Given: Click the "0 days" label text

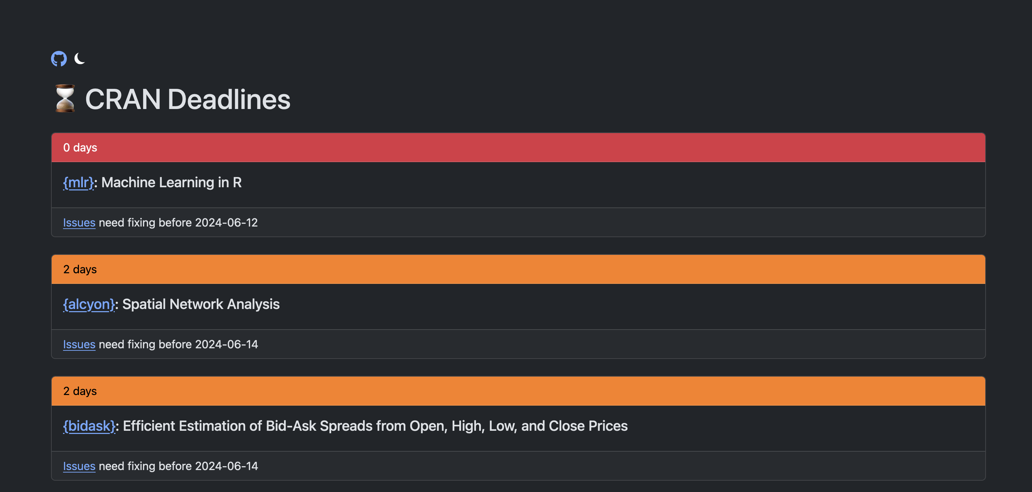Looking at the screenshot, I should (x=80, y=148).
